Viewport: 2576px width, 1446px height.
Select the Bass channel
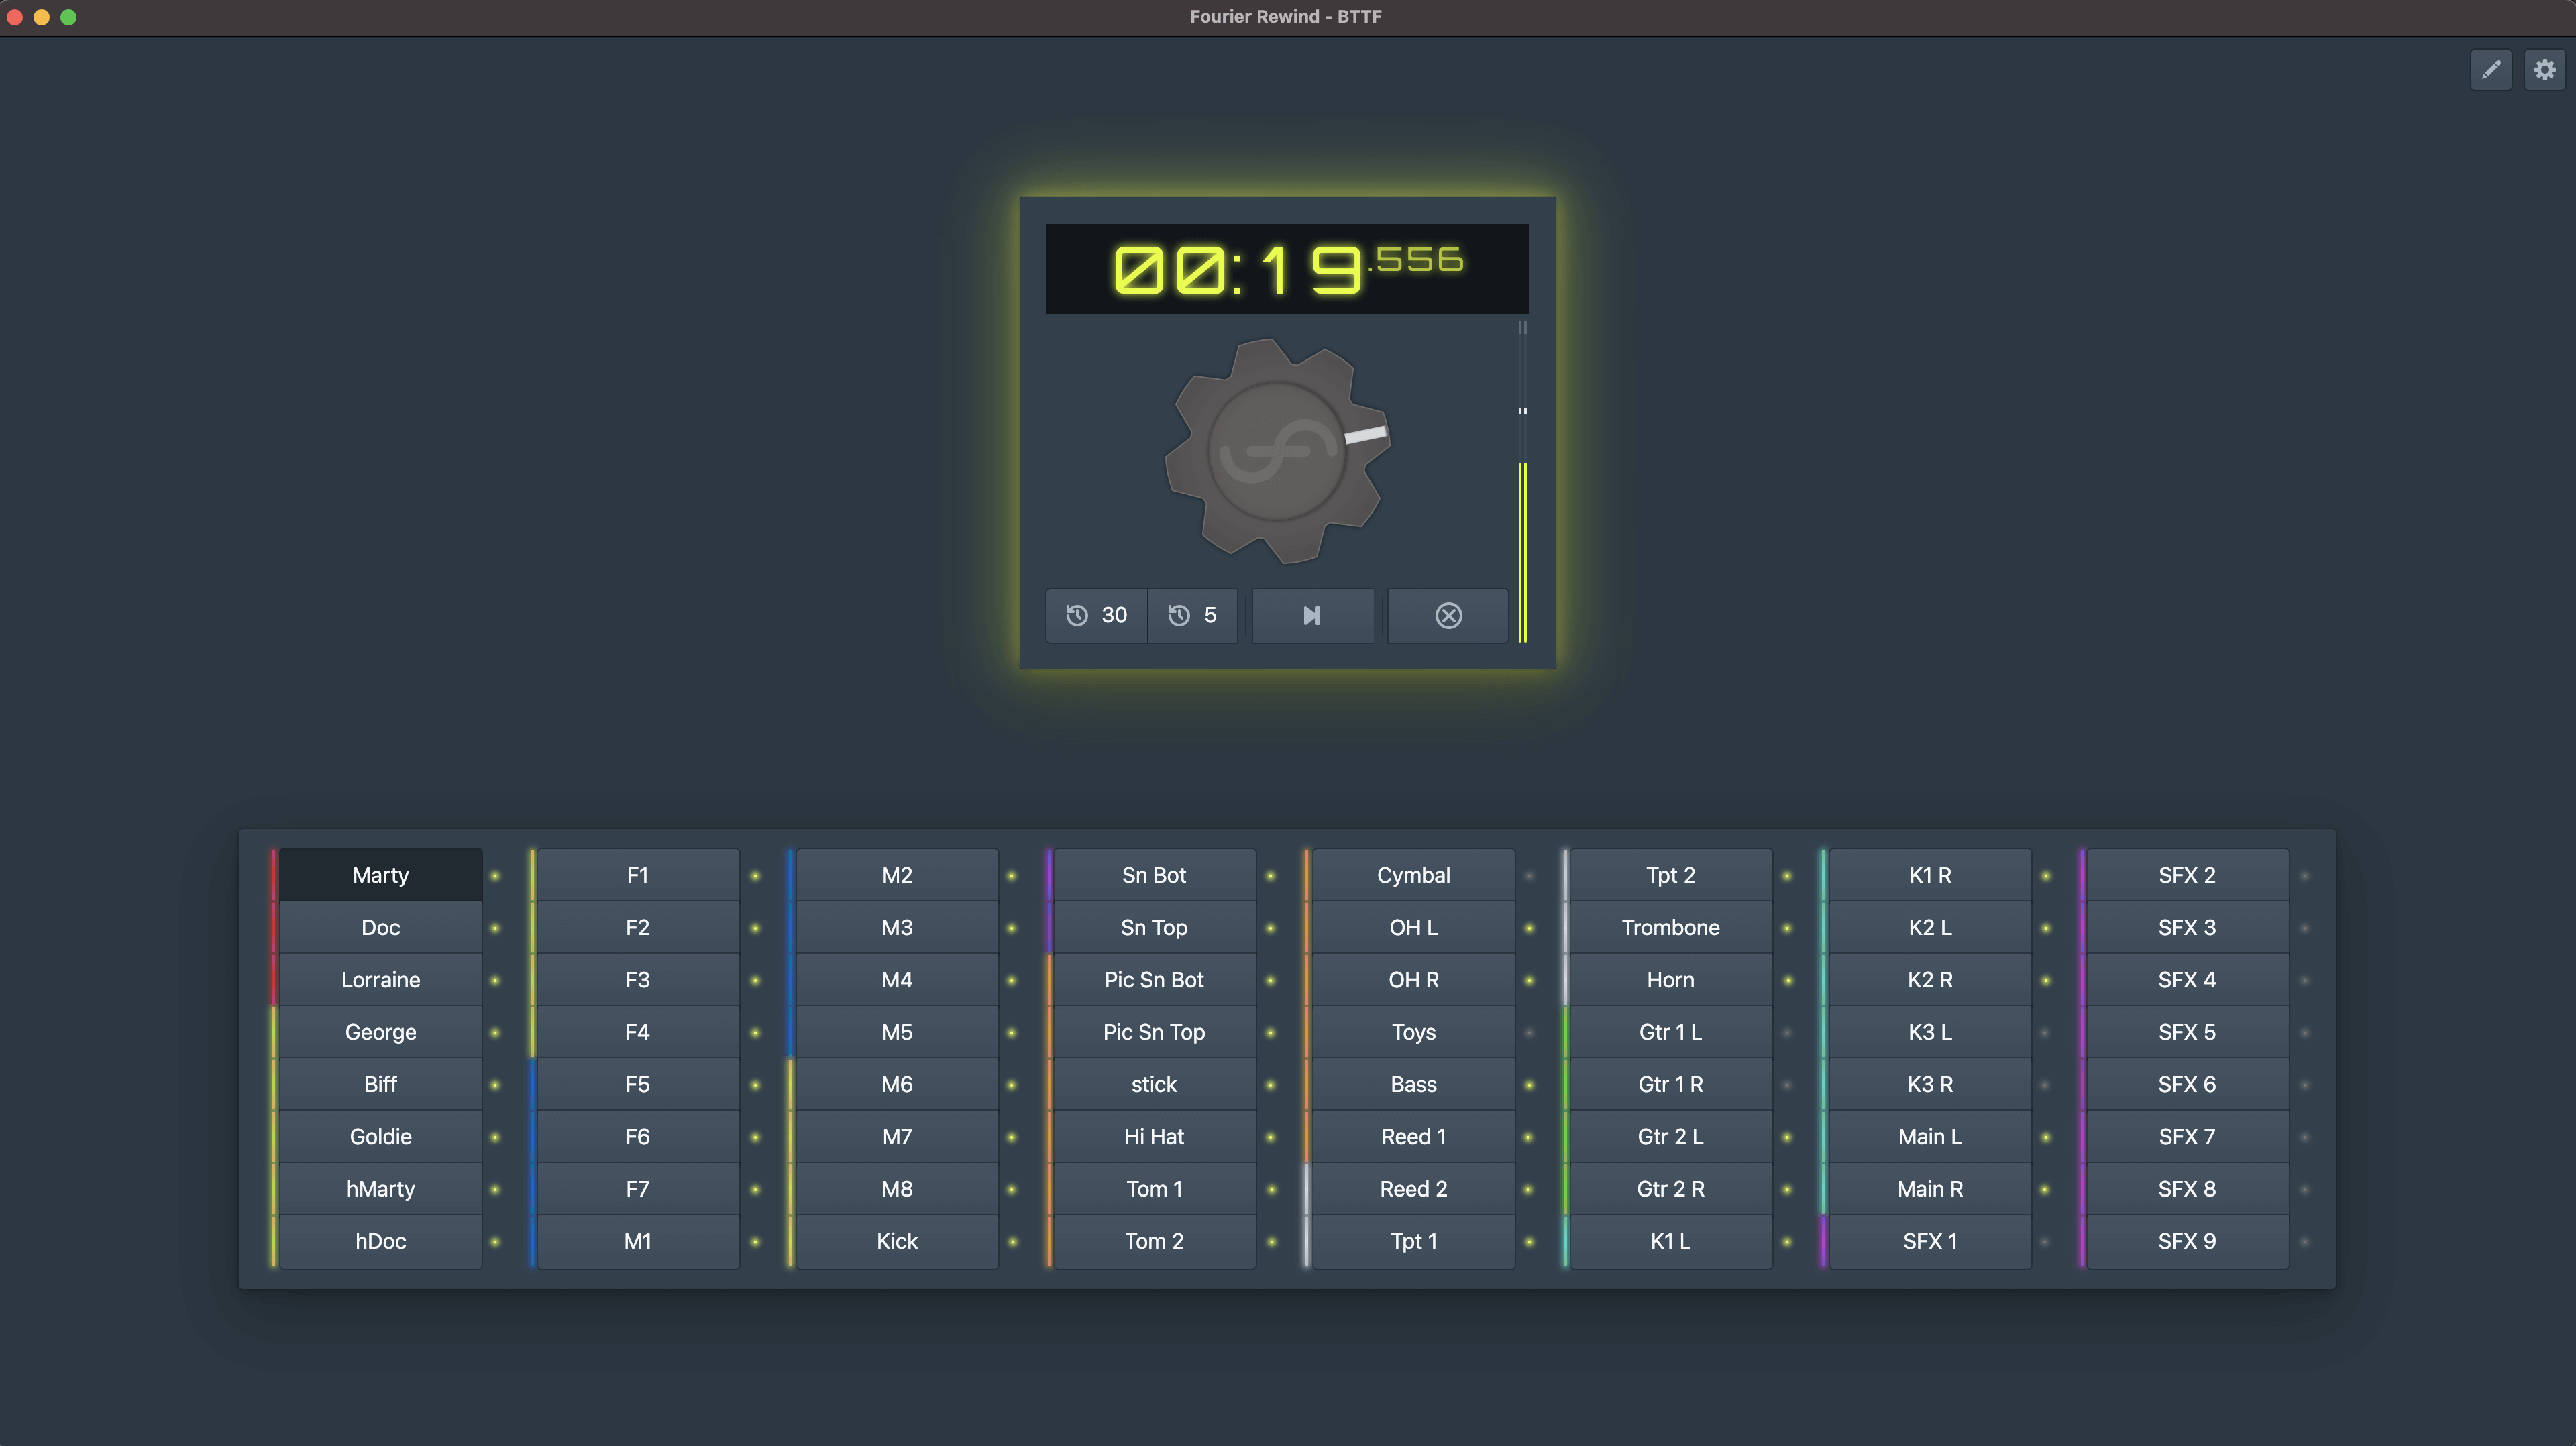coord(1413,1084)
